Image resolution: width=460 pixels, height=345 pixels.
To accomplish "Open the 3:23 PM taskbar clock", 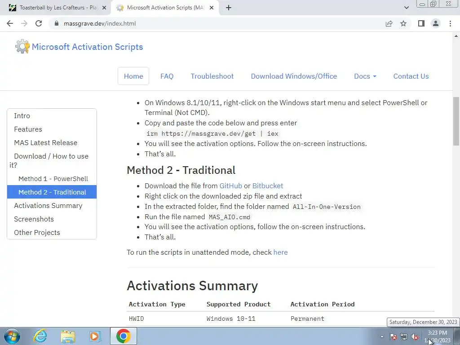I will click(x=437, y=336).
